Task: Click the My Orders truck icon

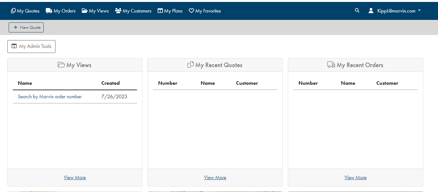Action: 49,11
